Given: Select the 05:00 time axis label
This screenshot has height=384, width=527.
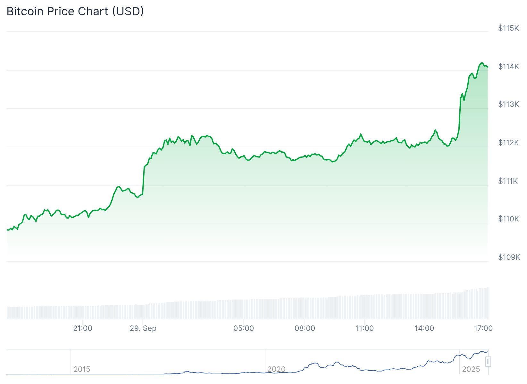Looking at the screenshot, I should click(x=244, y=328).
